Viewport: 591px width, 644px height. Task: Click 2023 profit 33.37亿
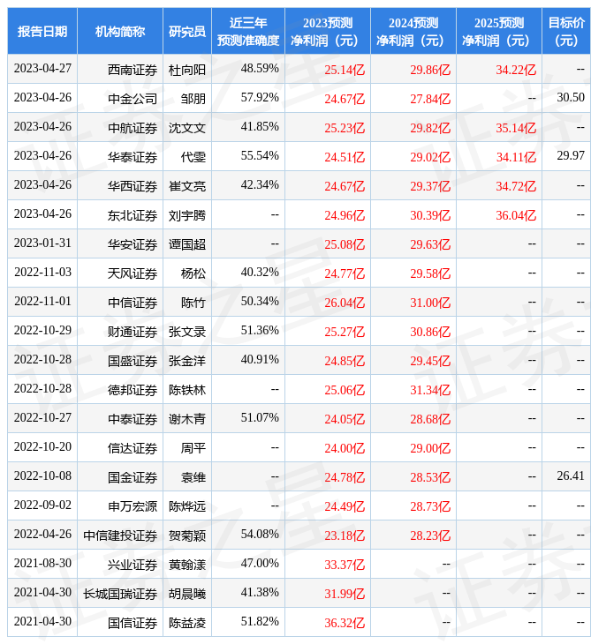(x=345, y=565)
